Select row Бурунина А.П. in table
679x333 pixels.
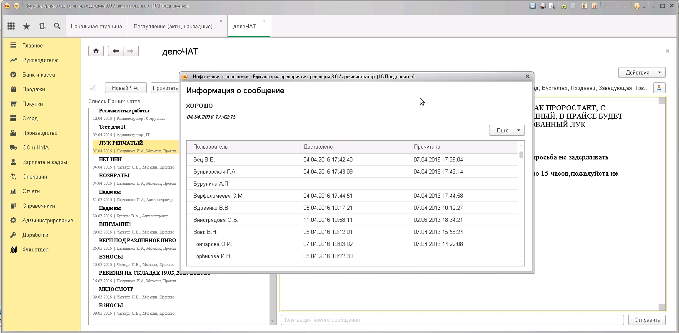coord(352,184)
